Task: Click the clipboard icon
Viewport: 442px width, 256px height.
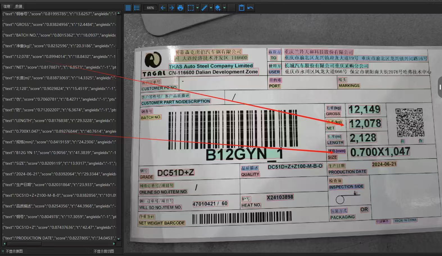Action: [241, 8]
